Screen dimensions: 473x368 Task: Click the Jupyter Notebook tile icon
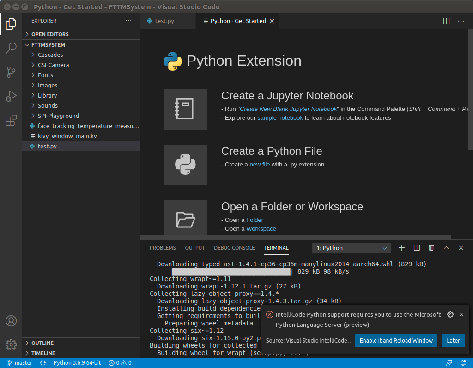185,109
